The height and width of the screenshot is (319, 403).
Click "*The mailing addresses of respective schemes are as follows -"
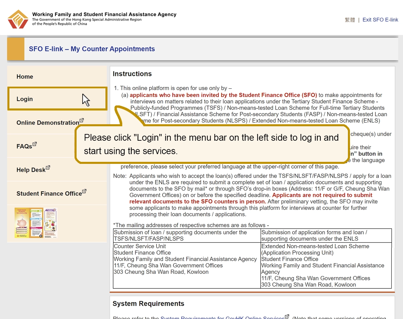pyautogui.click(x=191, y=225)
